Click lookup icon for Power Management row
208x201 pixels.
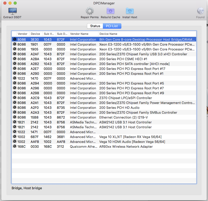14,102
